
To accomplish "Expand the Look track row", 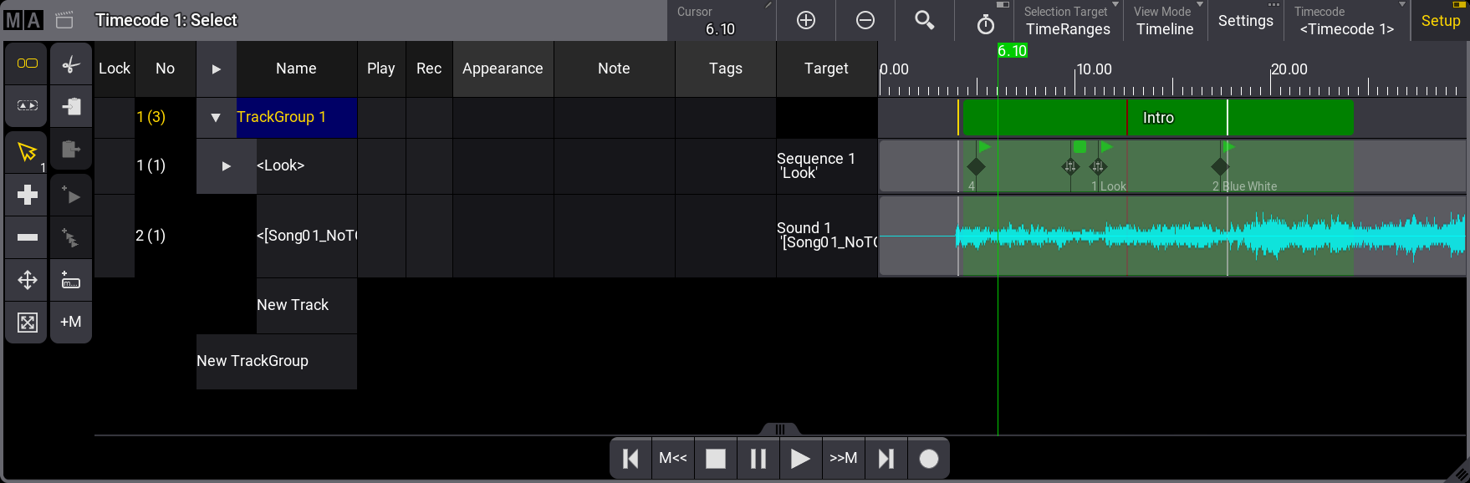I will coord(226,166).
